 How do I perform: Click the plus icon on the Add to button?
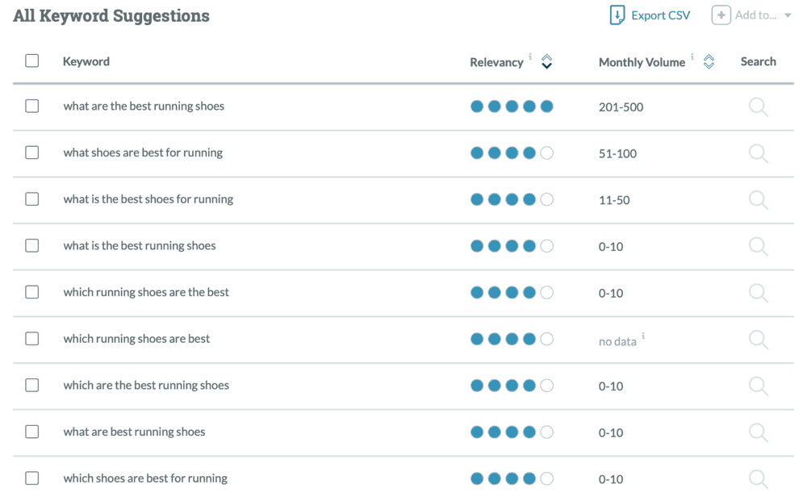click(721, 15)
